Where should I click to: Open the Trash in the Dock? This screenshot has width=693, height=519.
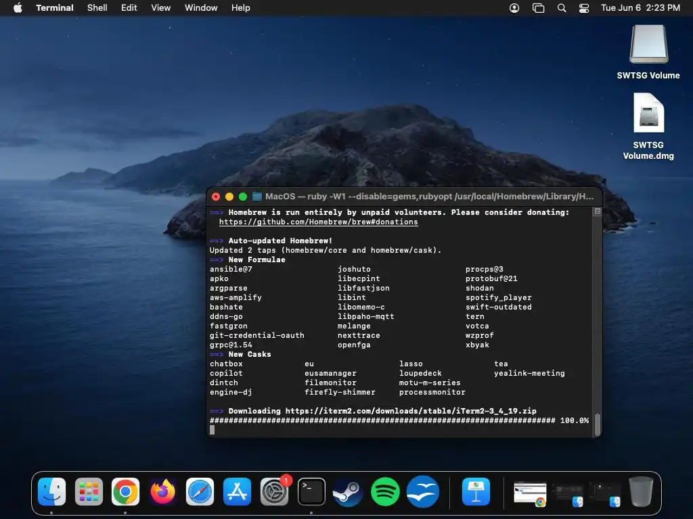click(x=641, y=492)
